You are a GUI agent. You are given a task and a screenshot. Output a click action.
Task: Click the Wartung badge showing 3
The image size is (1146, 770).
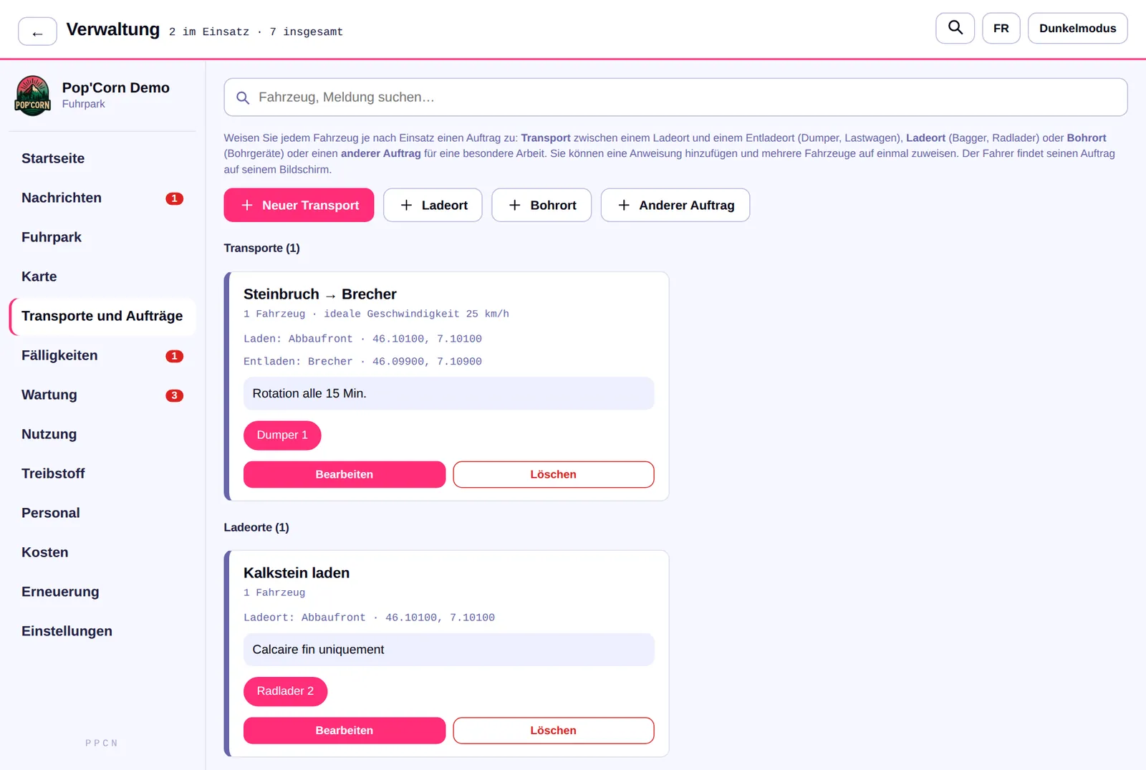pyautogui.click(x=174, y=395)
